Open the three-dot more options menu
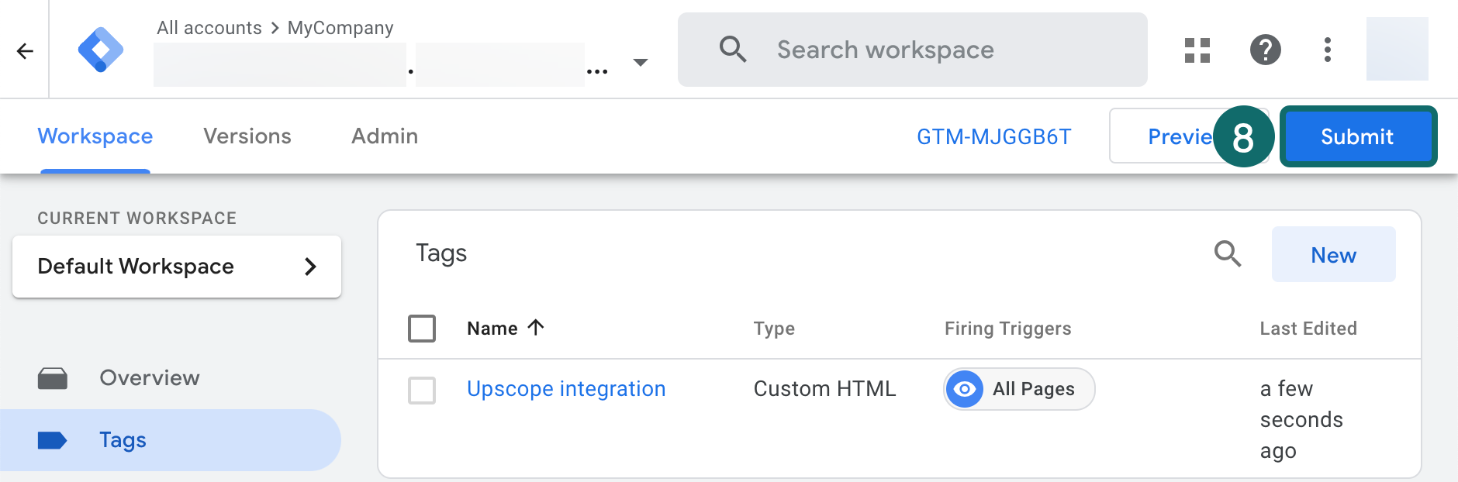The image size is (1458, 482). 1328,50
